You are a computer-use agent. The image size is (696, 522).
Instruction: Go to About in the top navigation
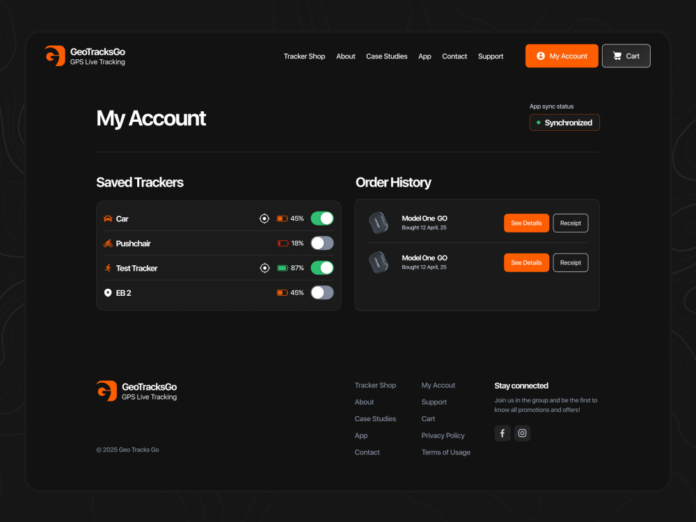(346, 56)
